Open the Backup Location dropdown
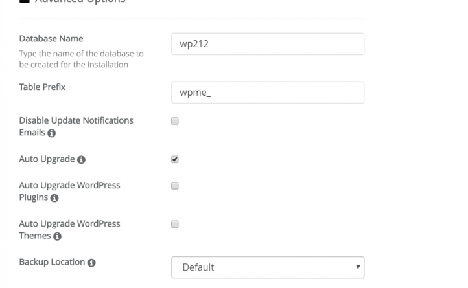This screenshot has height=288, width=468. tap(268, 267)
